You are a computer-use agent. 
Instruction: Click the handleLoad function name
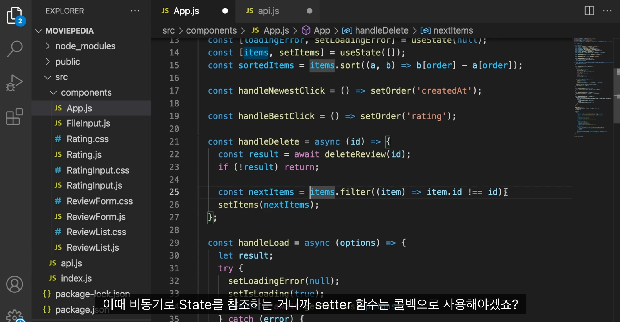[264, 243]
